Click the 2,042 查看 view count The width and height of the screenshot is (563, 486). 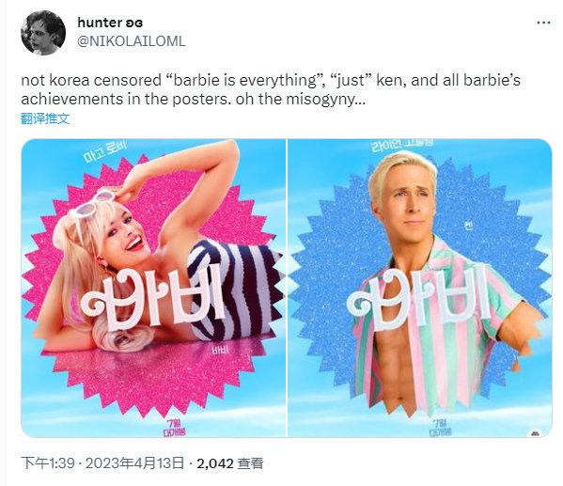[229, 463]
